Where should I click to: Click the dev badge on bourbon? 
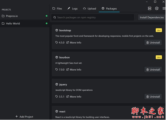click(159, 57)
